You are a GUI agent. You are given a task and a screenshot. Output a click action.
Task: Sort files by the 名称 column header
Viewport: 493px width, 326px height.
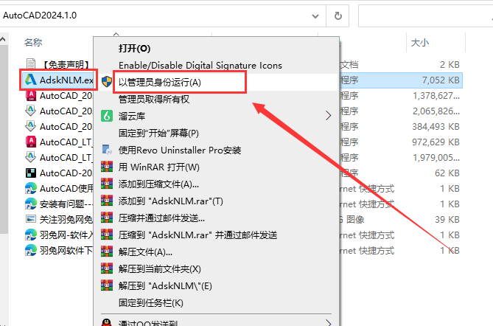(x=33, y=42)
